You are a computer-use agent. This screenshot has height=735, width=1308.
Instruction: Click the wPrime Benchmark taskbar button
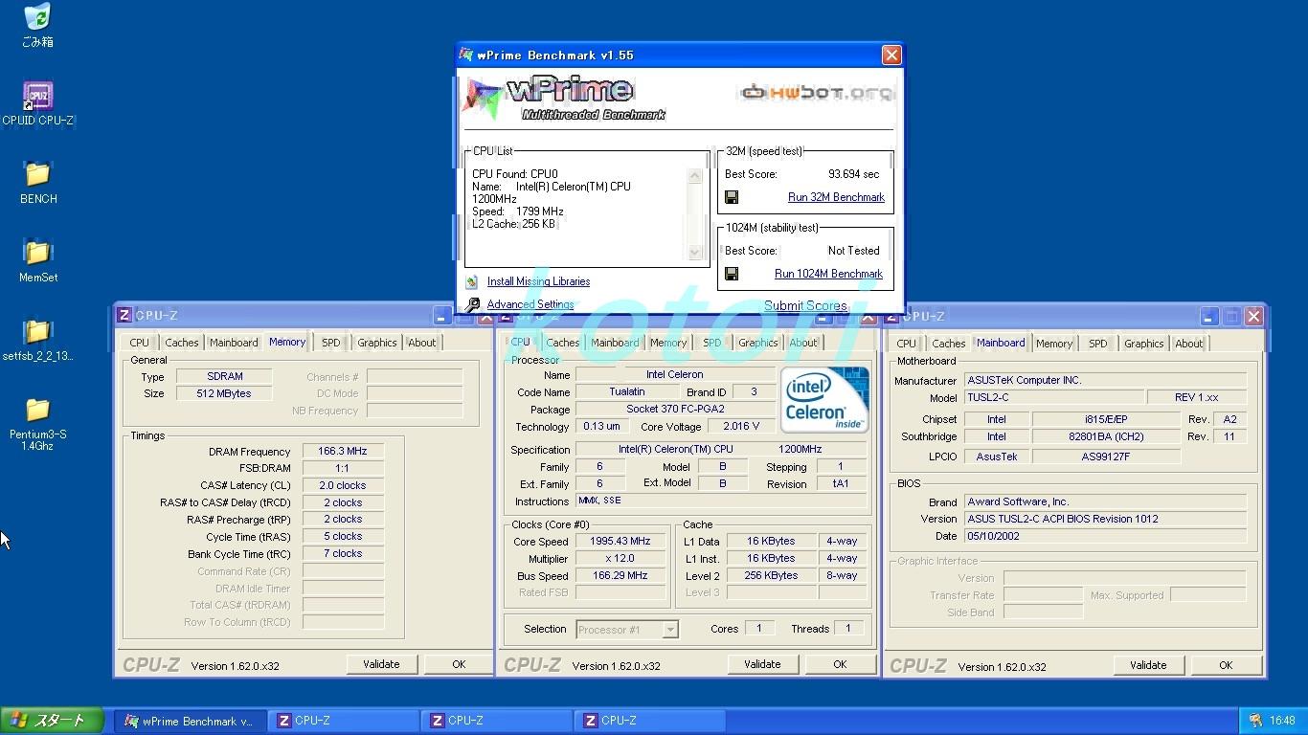[x=190, y=722]
